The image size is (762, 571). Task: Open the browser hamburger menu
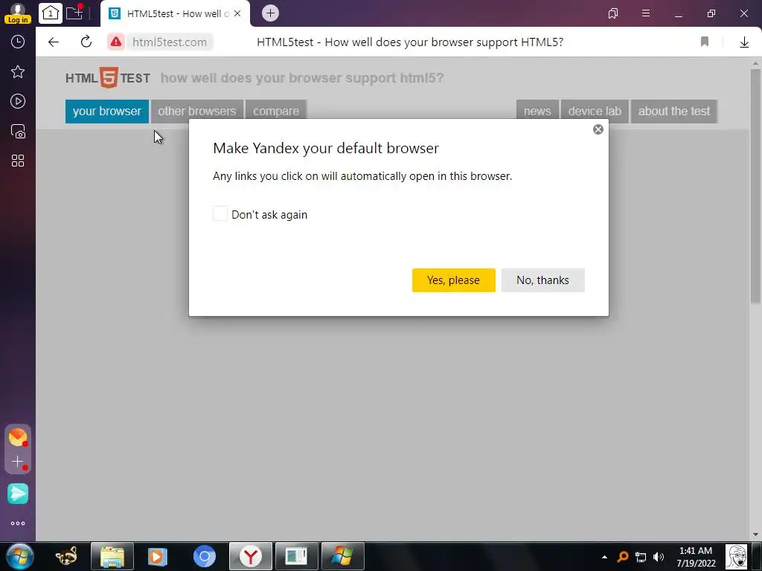pos(646,13)
